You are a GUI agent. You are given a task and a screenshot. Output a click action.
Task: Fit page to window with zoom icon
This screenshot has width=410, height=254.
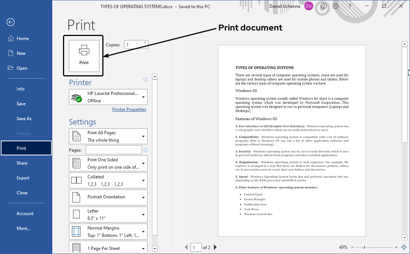point(404,247)
